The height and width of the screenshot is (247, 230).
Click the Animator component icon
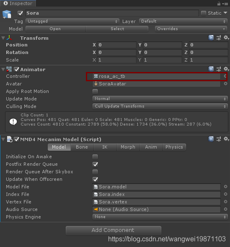[9, 69]
